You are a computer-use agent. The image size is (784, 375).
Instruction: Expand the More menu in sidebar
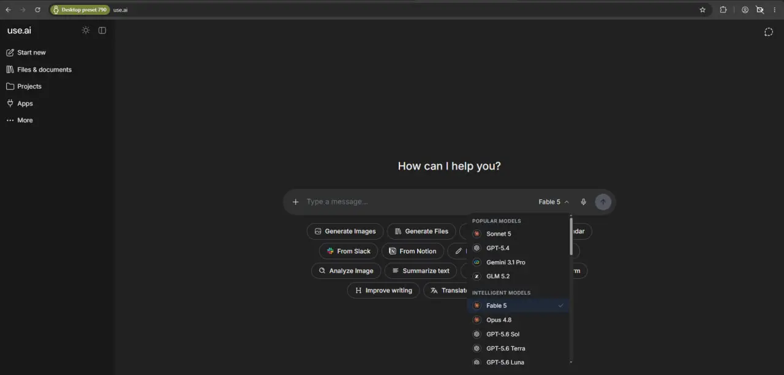[x=20, y=121]
